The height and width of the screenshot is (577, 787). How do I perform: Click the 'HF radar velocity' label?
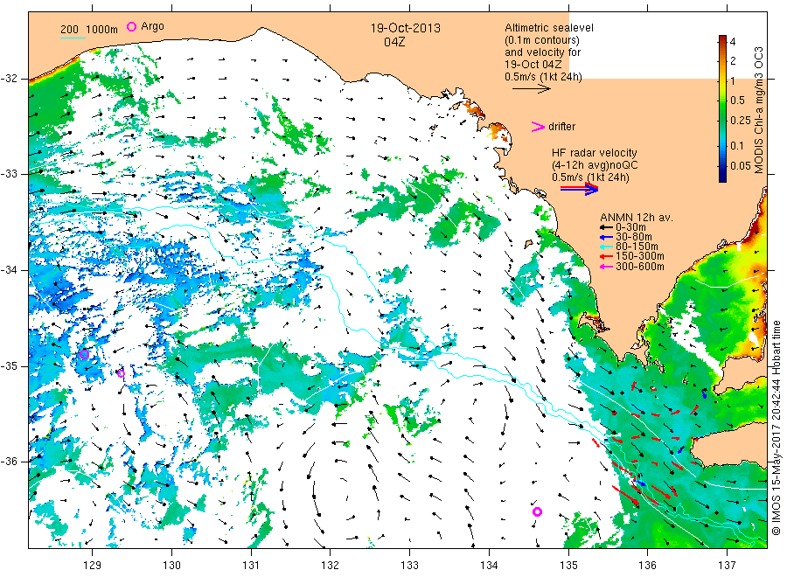pos(595,152)
